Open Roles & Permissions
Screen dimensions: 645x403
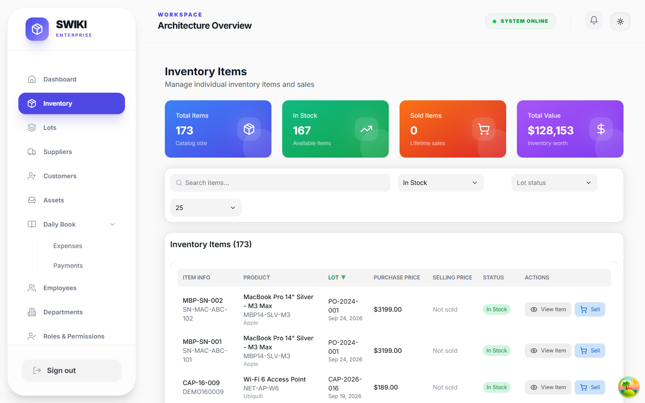72,336
